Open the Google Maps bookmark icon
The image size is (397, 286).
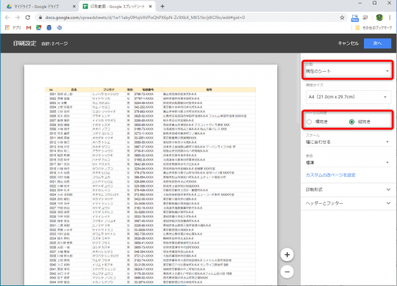point(39,28)
